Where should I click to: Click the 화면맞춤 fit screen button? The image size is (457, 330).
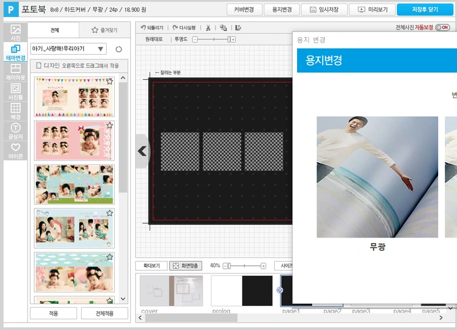186,265
